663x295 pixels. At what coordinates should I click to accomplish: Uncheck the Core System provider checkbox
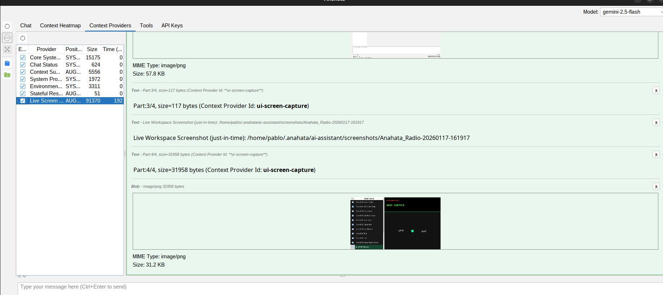[x=23, y=58]
